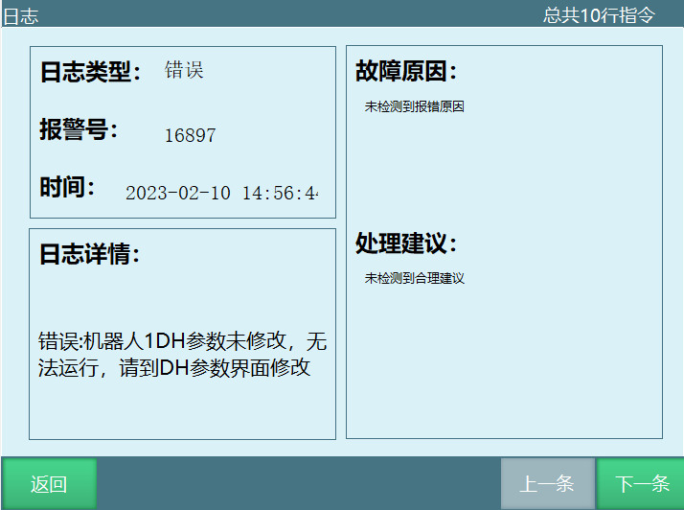Click the first line of the DH参数 error message
The width and height of the screenshot is (684, 510).
point(182,341)
